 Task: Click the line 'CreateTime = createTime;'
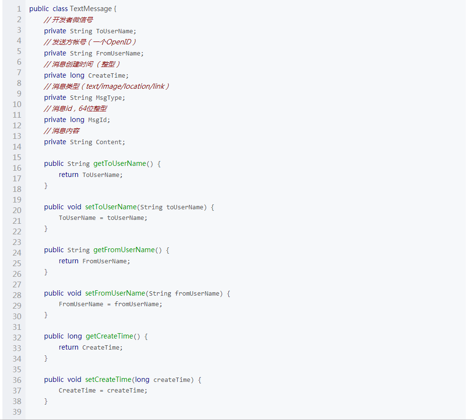pyautogui.click(x=103, y=391)
